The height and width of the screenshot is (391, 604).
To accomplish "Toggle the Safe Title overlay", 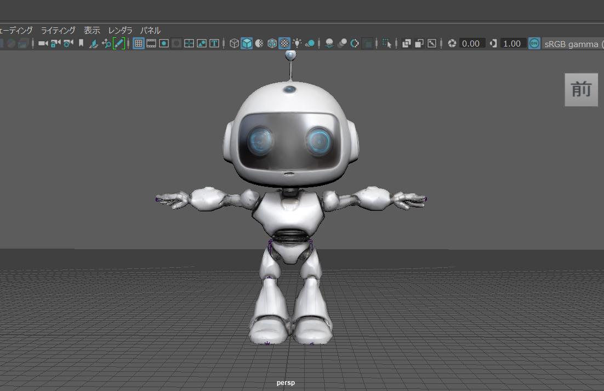I will click(x=214, y=43).
